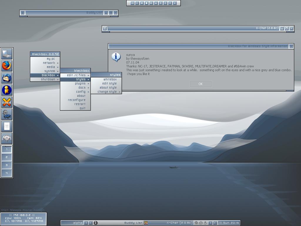Switch to workspace 3 in the pager
The height and width of the screenshot is (226, 301).
pos(7,165)
